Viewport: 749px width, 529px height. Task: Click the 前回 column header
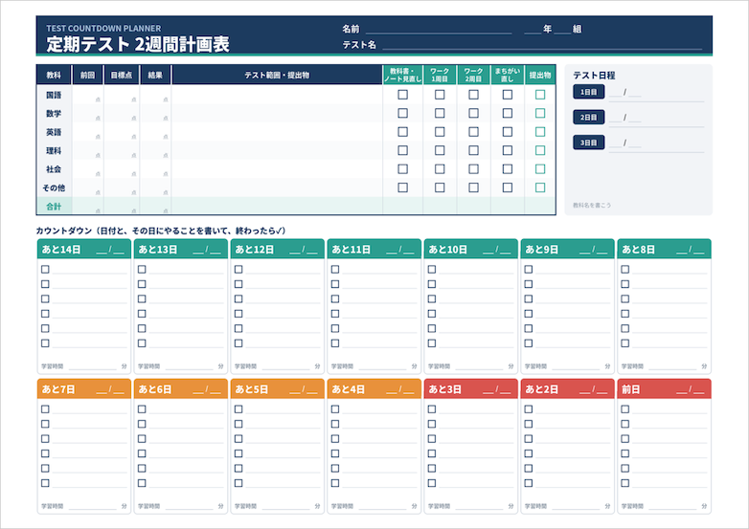(x=87, y=75)
